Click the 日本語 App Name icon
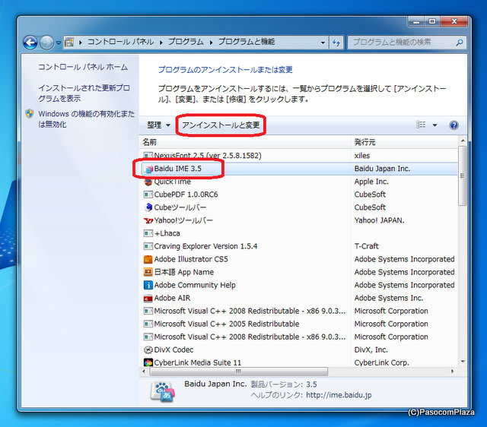Screen dimensions: 487x427 pyautogui.click(x=148, y=272)
